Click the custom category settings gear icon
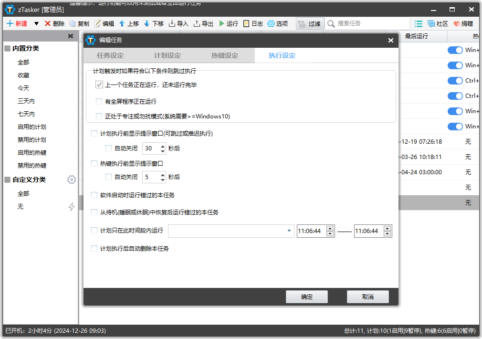This screenshot has height=339, width=482. (x=72, y=180)
